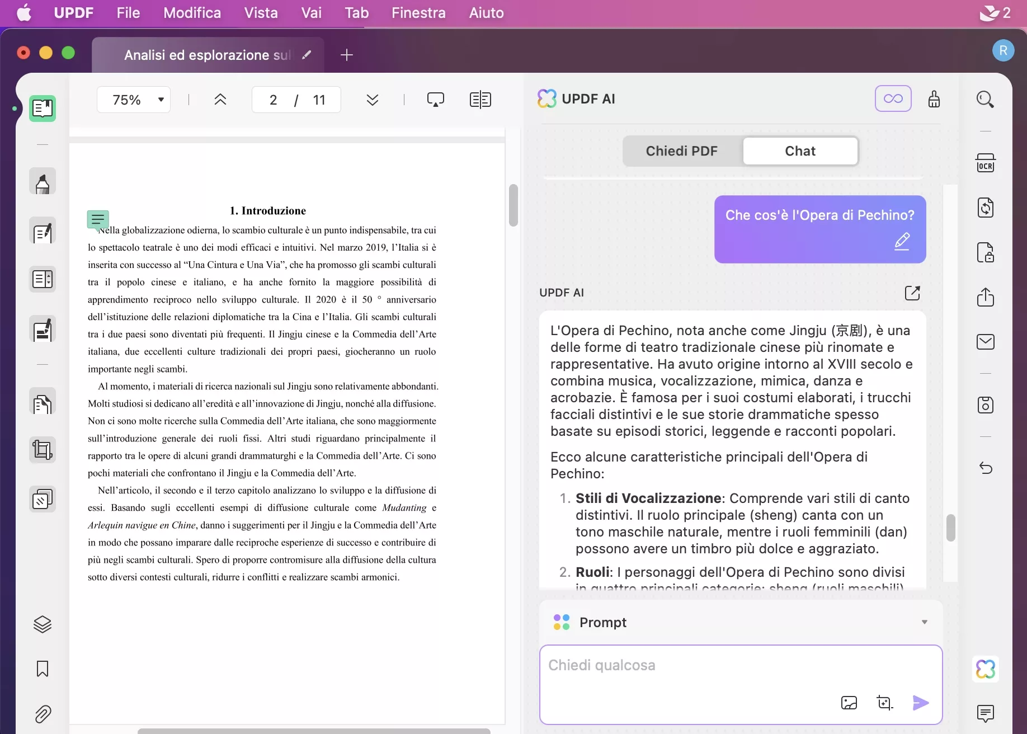The width and height of the screenshot is (1027, 734).
Task: Open the Convert pages tool in sidebar
Action: 43,401
